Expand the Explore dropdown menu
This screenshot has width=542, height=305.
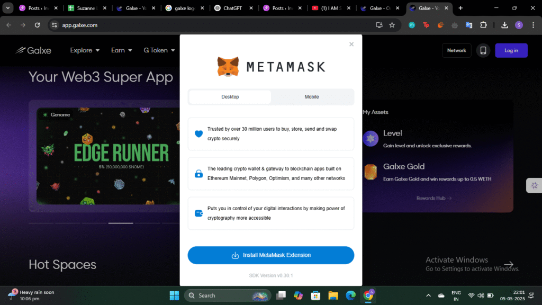click(85, 50)
